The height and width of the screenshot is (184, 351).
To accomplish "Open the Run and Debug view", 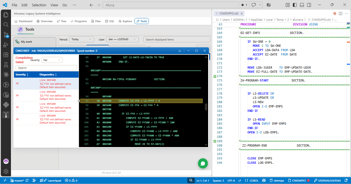I will tap(6, 45).
